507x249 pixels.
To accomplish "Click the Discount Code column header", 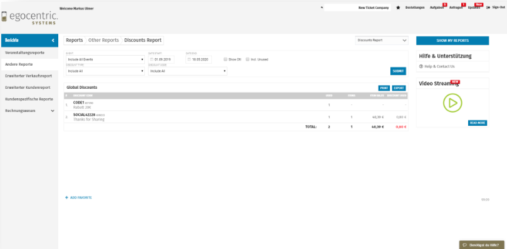I will [x=83, y=96].
